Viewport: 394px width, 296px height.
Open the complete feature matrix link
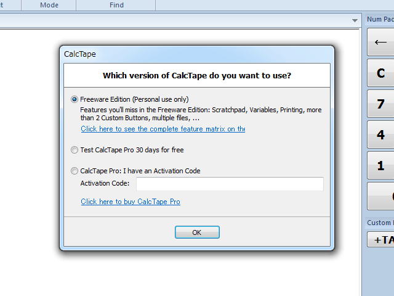163,129
